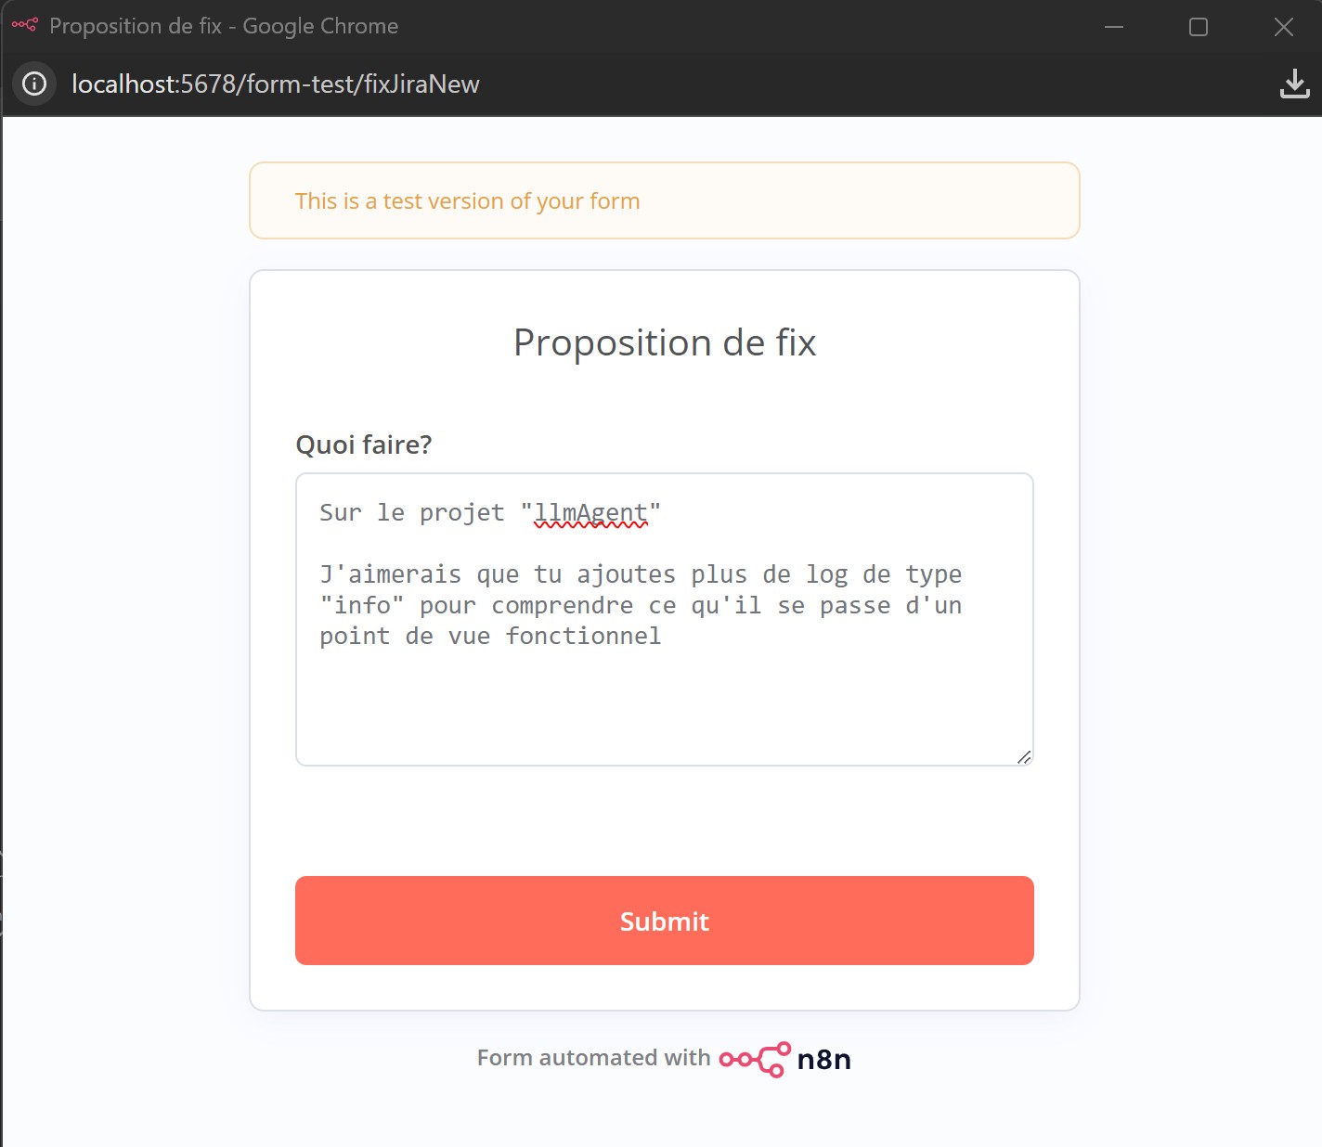The height and width of the screenshot is (1147, 1322).
Task: Place cursor on the word "J'aimerais"
Action: tap(391, 574)
